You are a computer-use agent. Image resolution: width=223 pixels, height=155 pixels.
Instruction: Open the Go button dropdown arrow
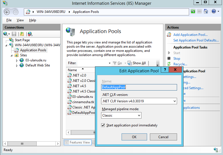pos(125,63)
